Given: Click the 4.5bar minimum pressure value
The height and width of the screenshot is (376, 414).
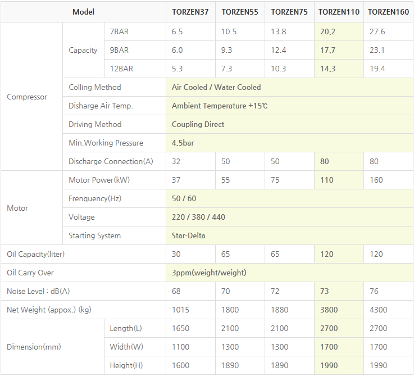Looking at the screenshot, I should click(x=183, y=143).
